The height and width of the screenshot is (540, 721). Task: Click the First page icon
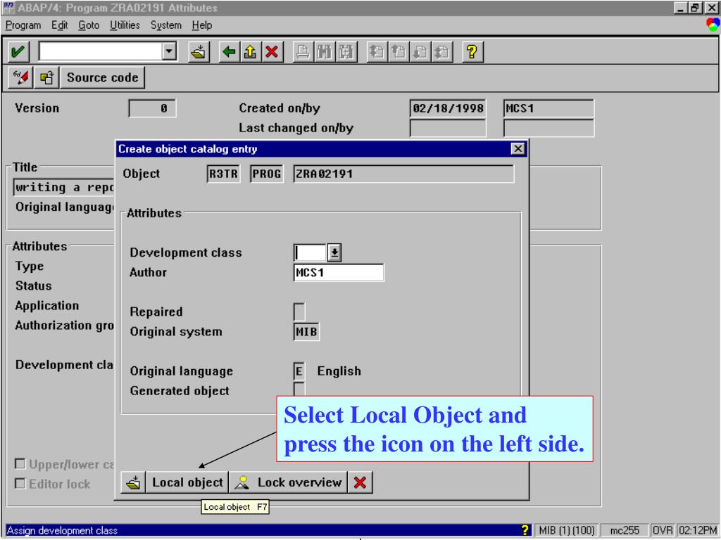point(377,51)
